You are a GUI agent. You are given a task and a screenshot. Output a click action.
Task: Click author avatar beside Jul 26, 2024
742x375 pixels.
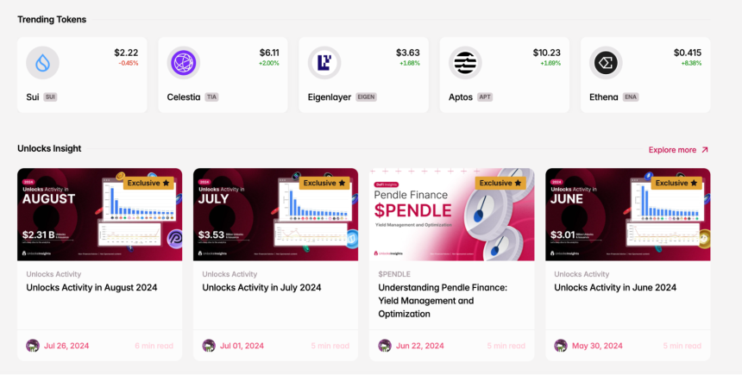click(x=33, y=346)
